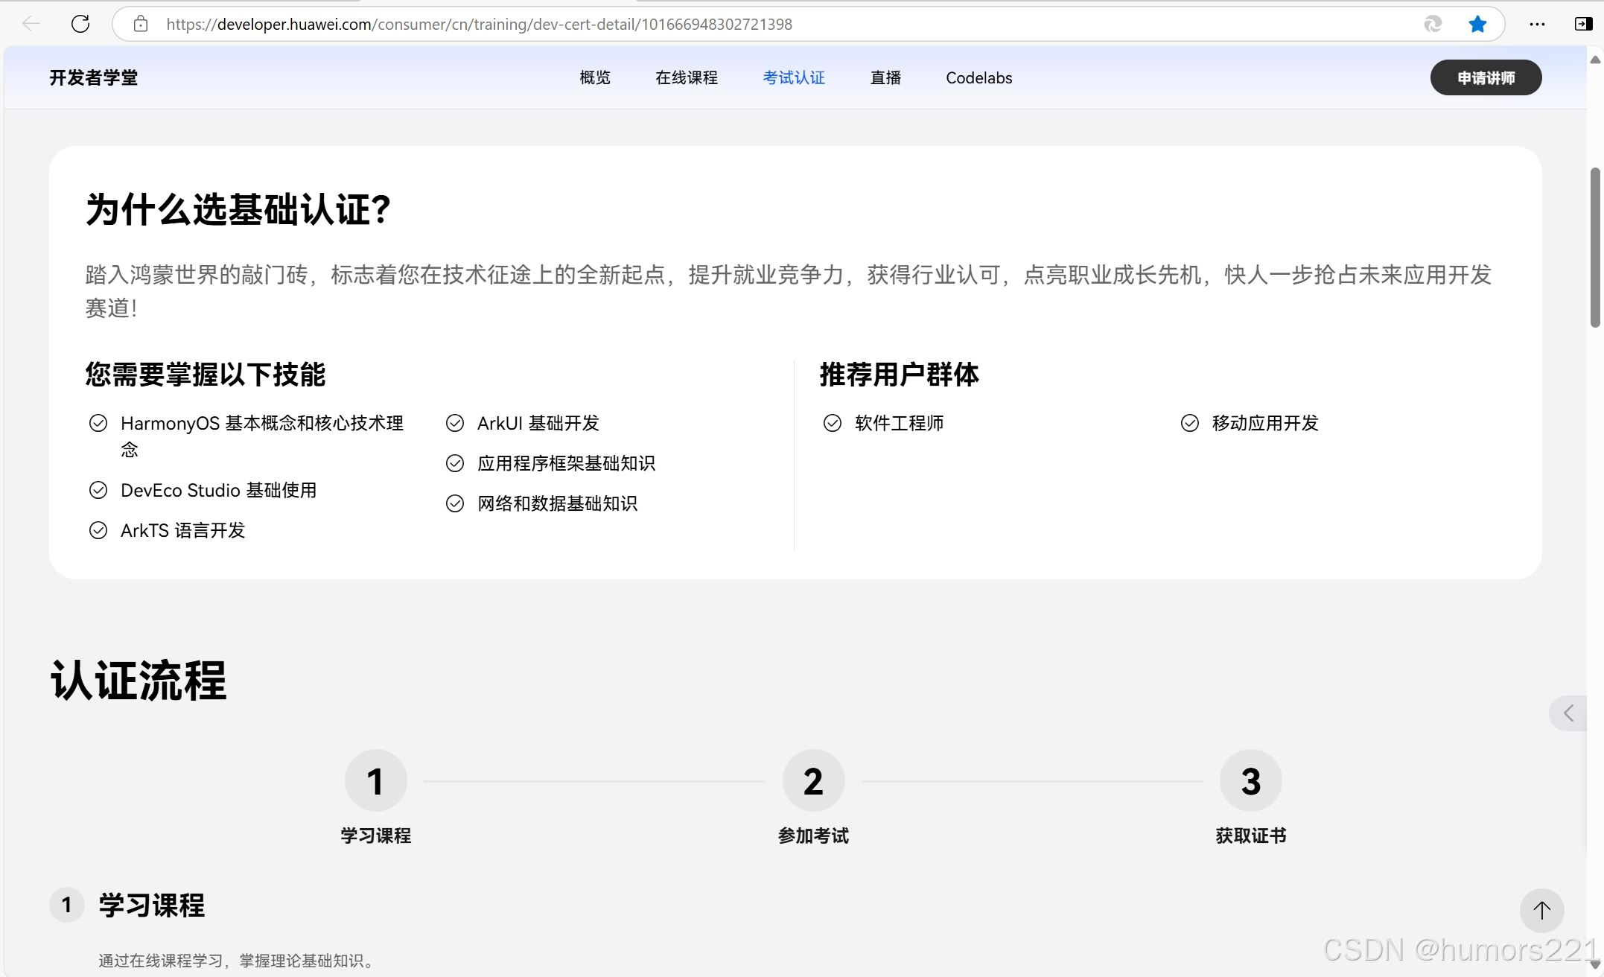Click the blue favorites star icon

(1477, 24)
